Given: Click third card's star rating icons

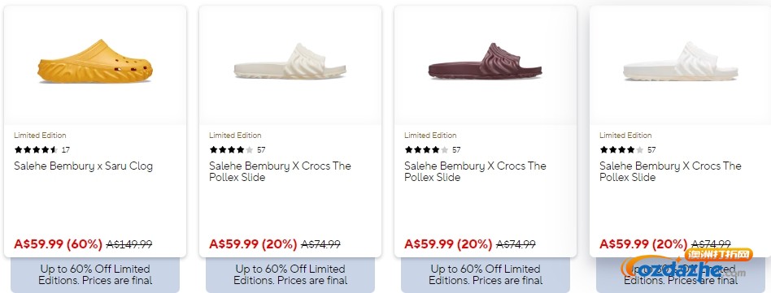Looking at the screenshot, I should 427,149.
